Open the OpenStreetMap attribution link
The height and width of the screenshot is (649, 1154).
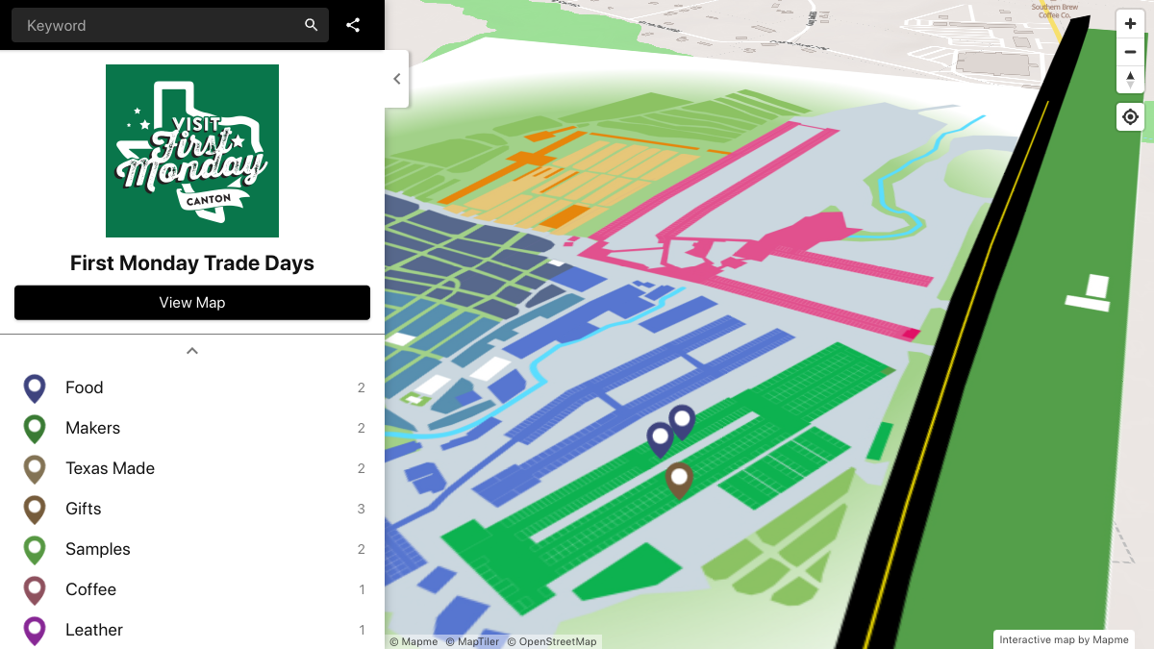point(552,641)
